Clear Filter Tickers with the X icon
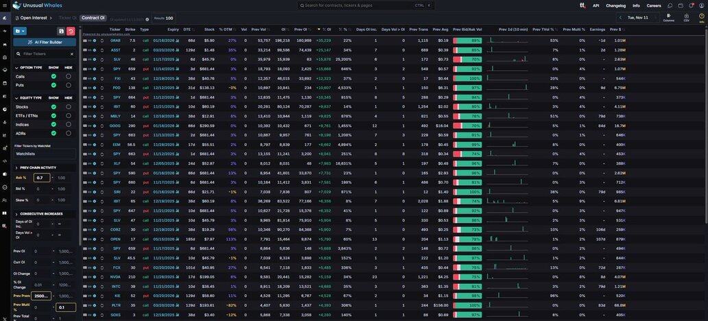The height and width of the screenshot is (321, 708). (x=71, y=53)
